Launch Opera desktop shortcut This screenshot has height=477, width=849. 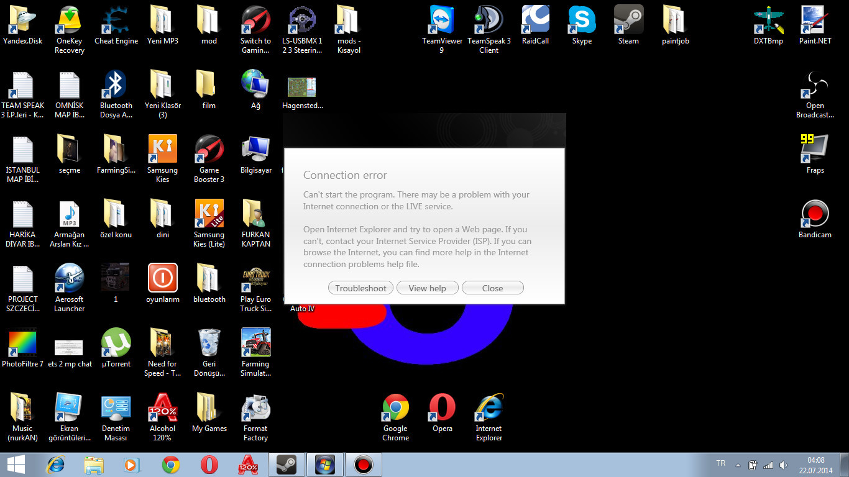(442, 414)
